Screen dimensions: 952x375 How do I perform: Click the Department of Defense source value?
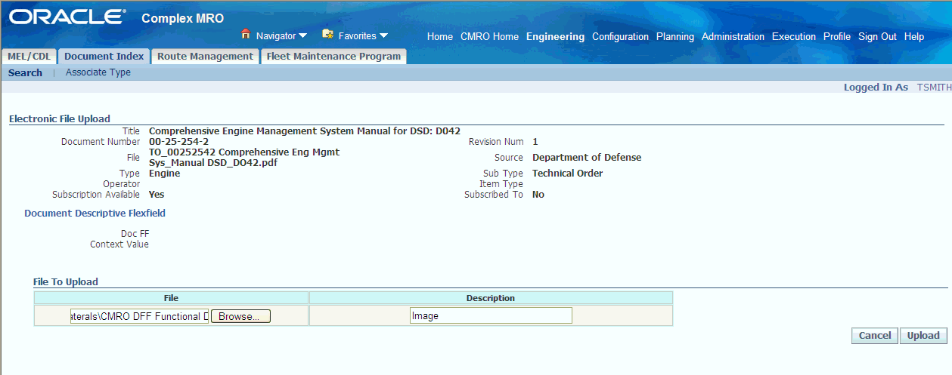tap(587, 158)
